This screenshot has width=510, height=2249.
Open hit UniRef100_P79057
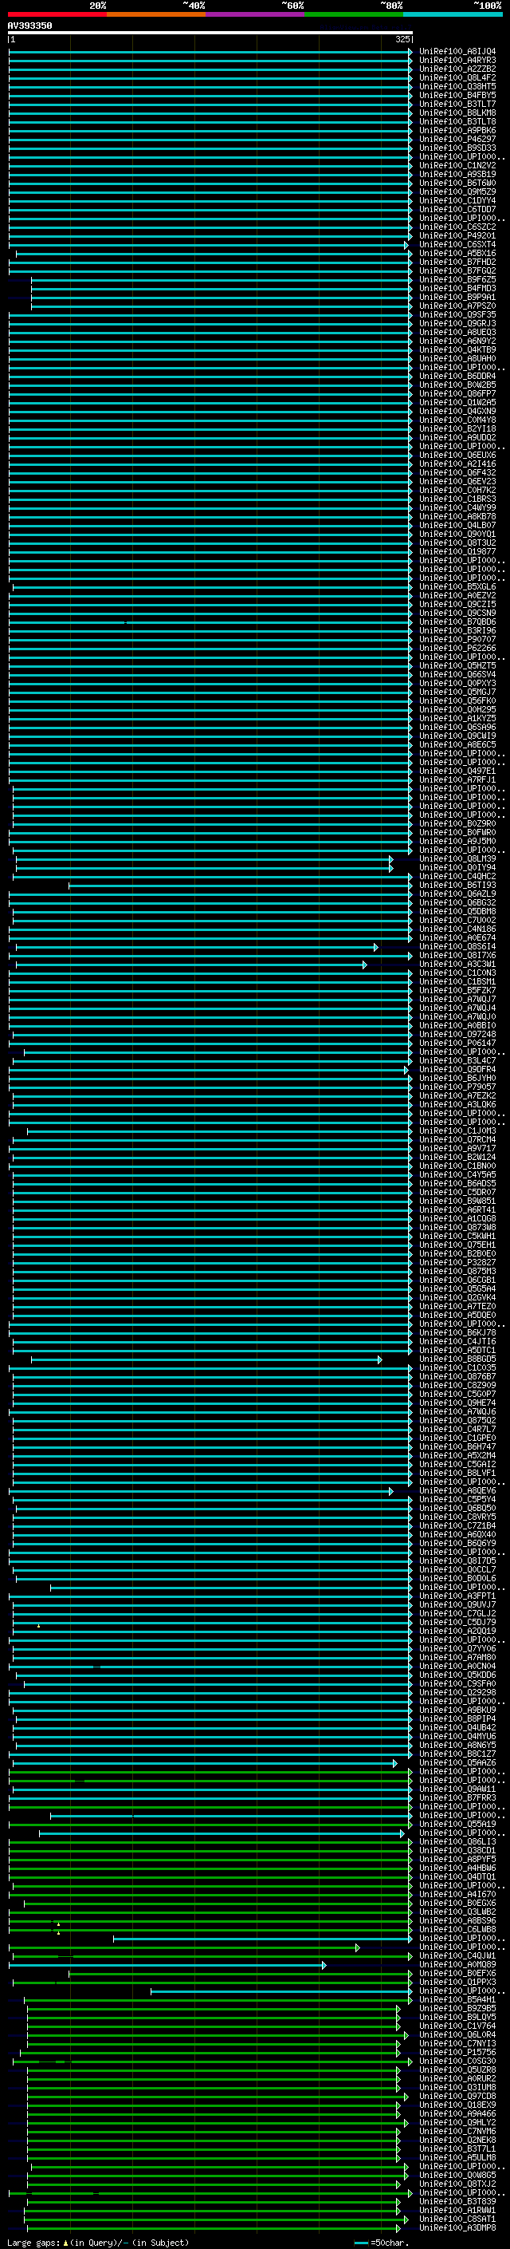(x=457, y=1088)
